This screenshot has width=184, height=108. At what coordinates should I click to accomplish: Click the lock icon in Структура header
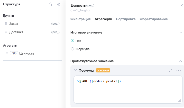[50, 4]
